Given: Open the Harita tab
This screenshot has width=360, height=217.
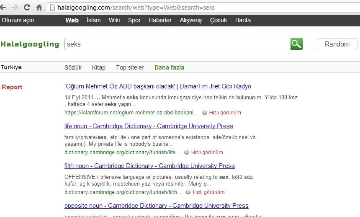Looking at the screenshot, I should (243, 20).
